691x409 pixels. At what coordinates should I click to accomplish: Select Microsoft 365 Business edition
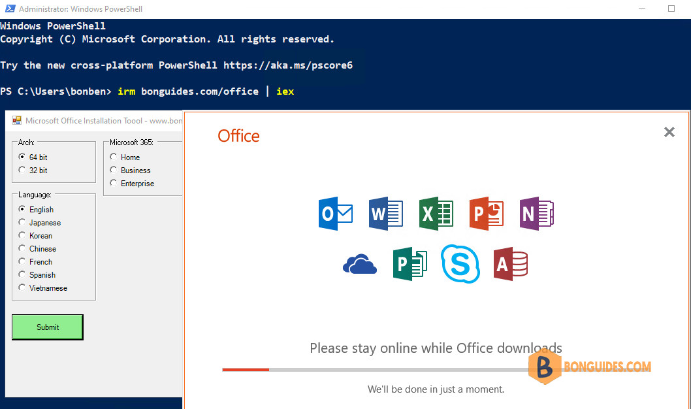click(131, 170)
